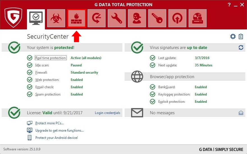This screenshot has width=247, height=154.
Task: Refresh virus signatures with the update icon
Action: click(241, 47)
